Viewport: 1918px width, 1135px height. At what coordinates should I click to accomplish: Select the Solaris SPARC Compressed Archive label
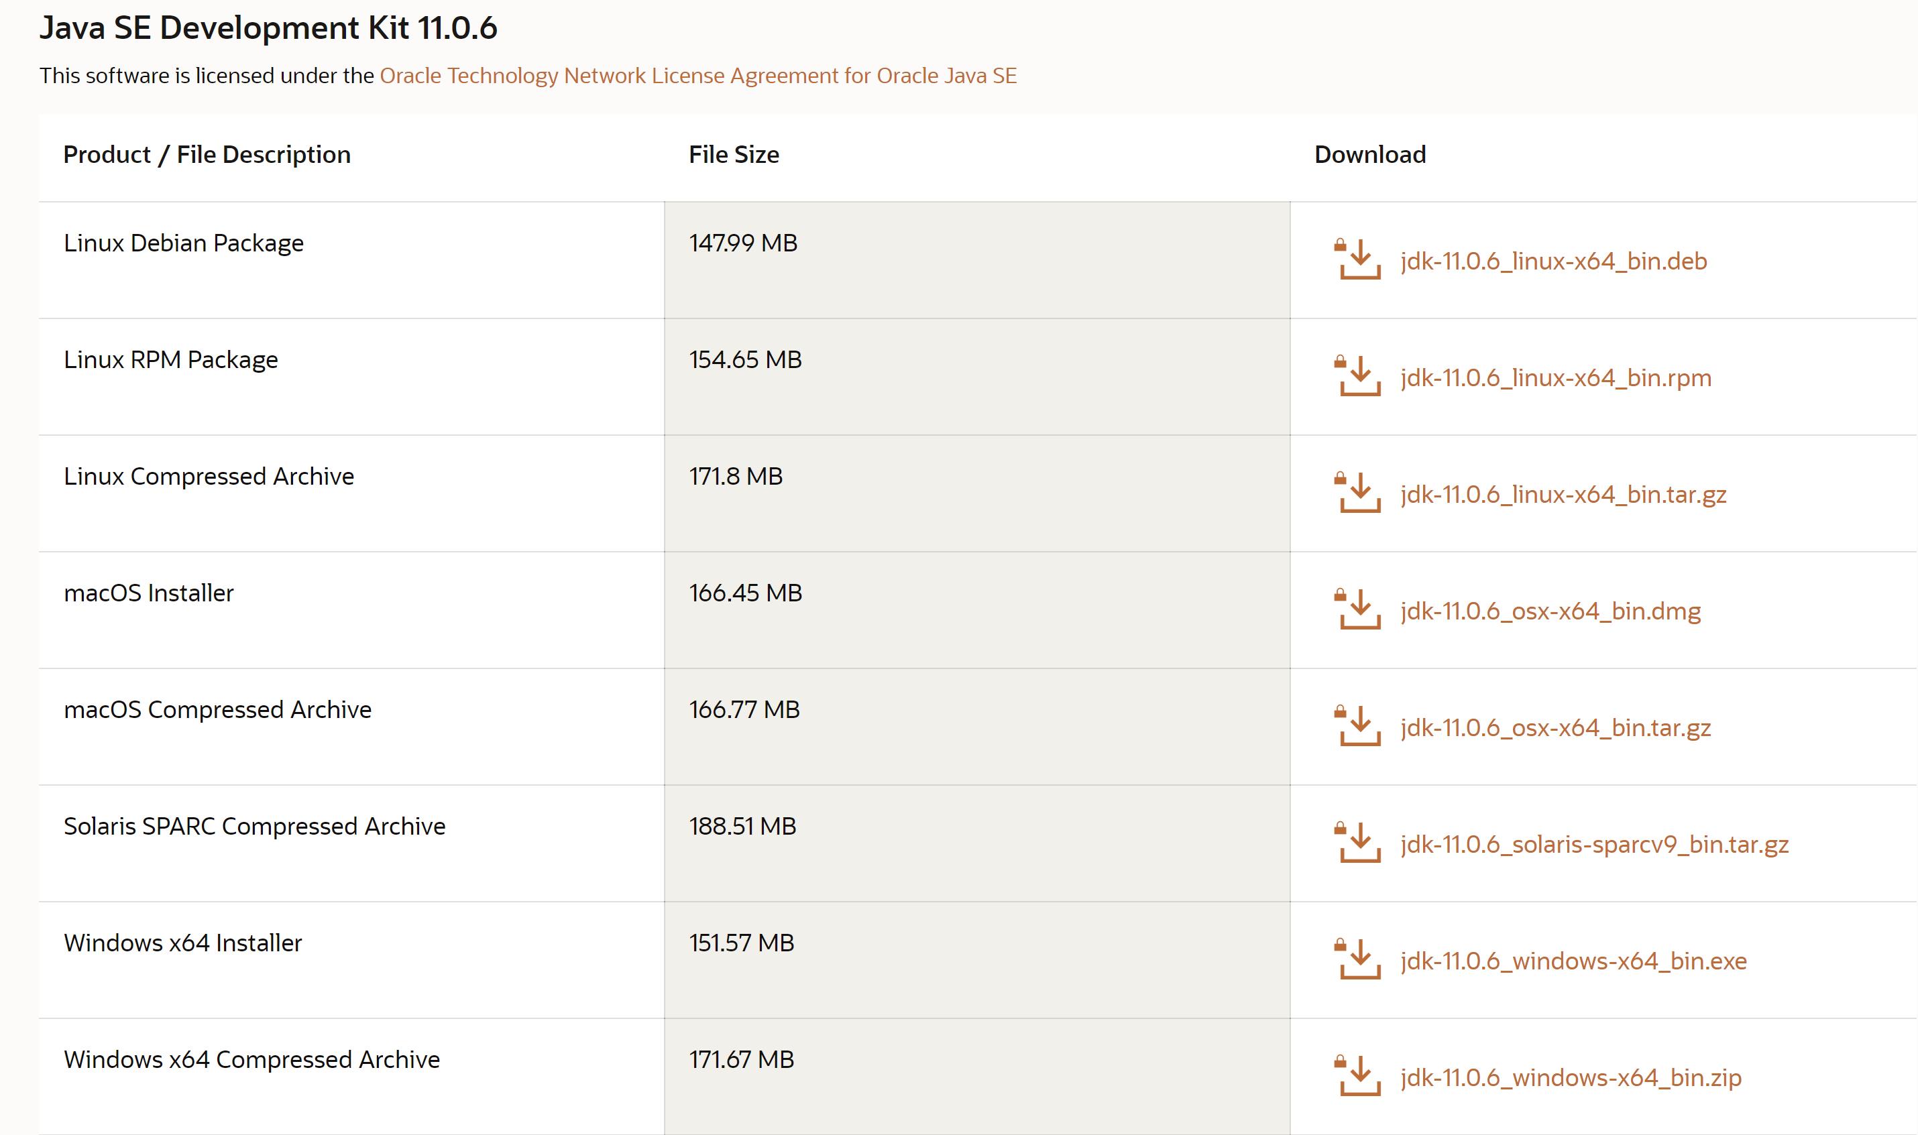point(254,826)
